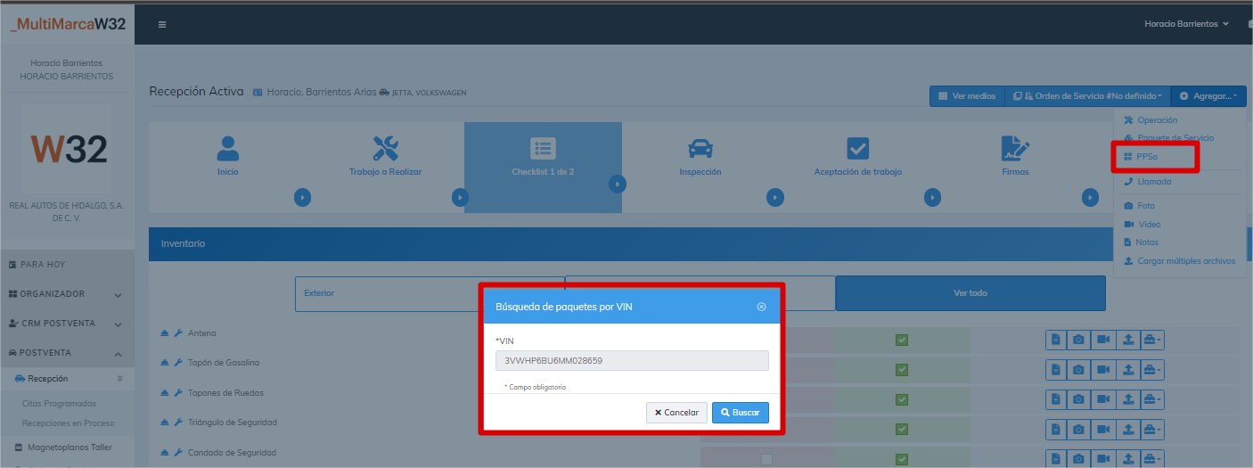Close the Búsqueda de paquetes dialog with X icon

pyautogui.click(x=761, y=307)
